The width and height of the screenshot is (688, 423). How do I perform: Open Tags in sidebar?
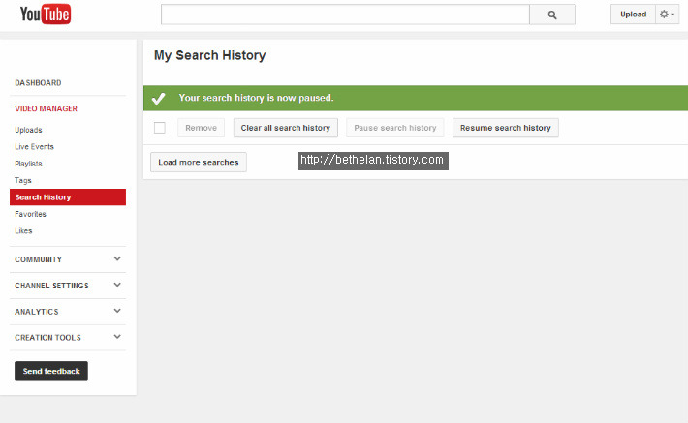click(x=23, y=180)
